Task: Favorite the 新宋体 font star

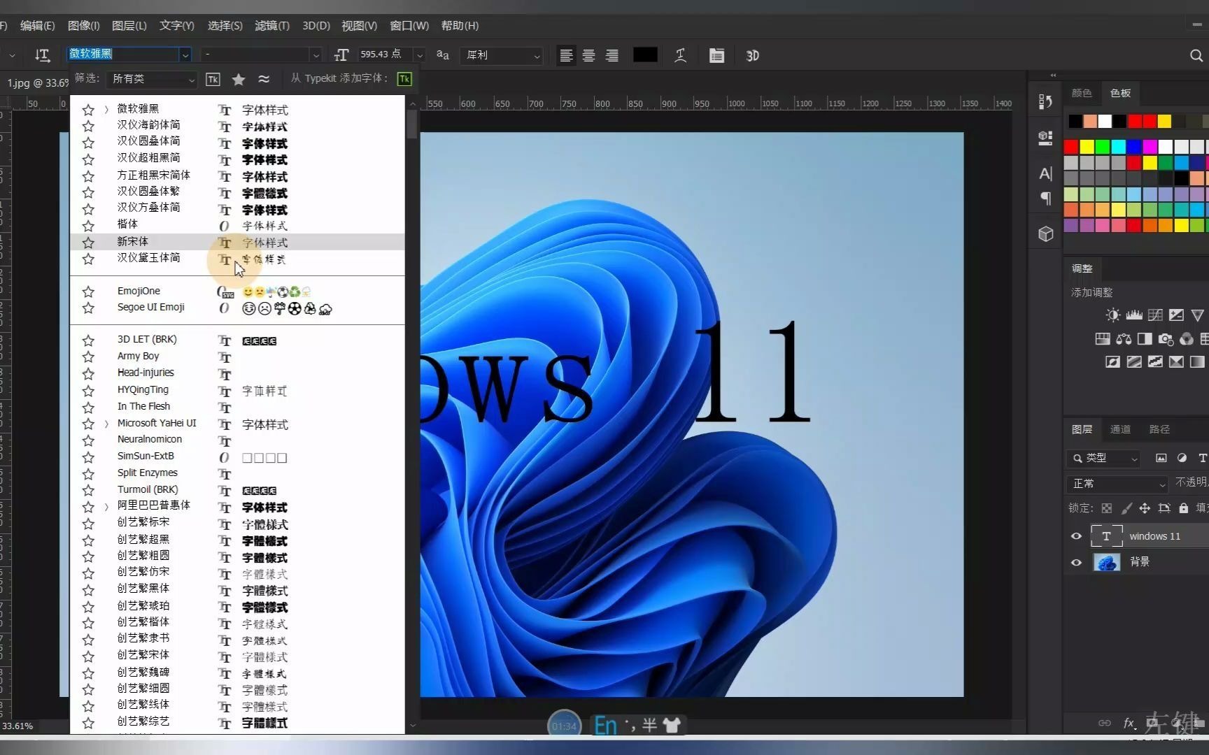Action: pyautogui.click(x=88, y=242)
